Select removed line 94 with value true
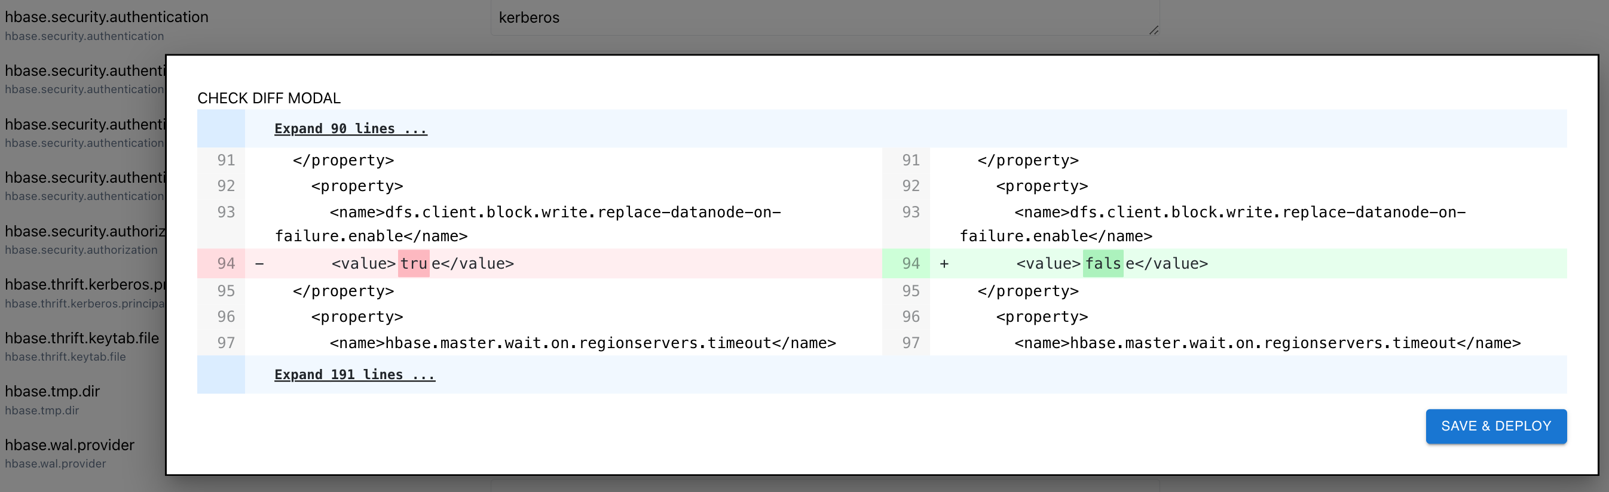The image size is (1609, 492). pyautogui.click(x=539, y=263)
